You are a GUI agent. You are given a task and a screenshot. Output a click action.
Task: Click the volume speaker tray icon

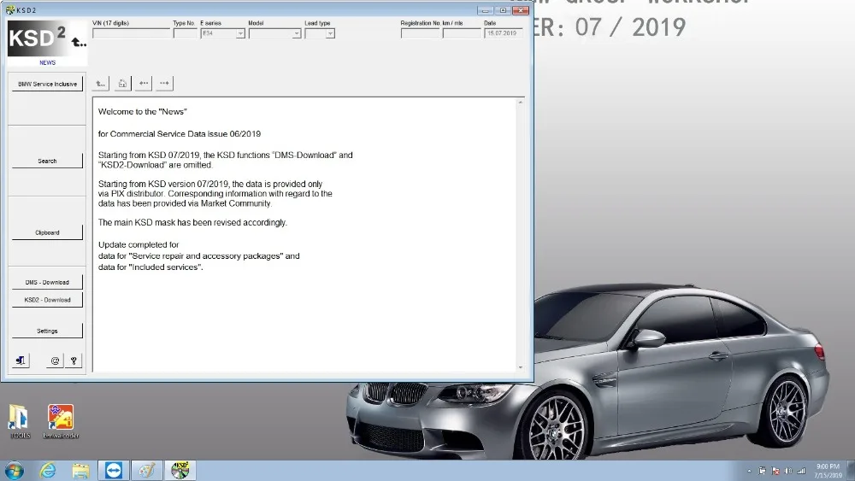tap(788, 472)
